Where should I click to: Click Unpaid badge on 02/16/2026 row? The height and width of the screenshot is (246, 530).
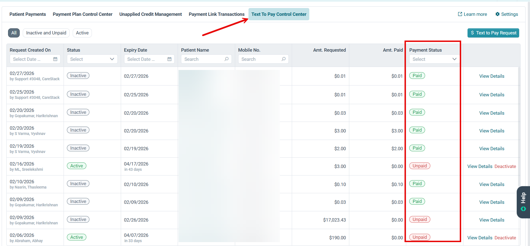click(x=420, y=166)
